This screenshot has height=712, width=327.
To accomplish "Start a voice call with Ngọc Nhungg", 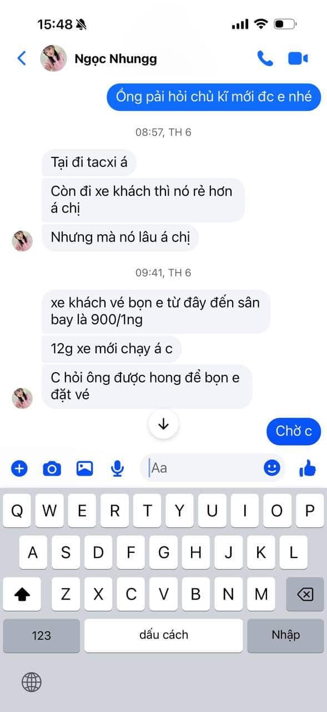I will pos(265,58).
